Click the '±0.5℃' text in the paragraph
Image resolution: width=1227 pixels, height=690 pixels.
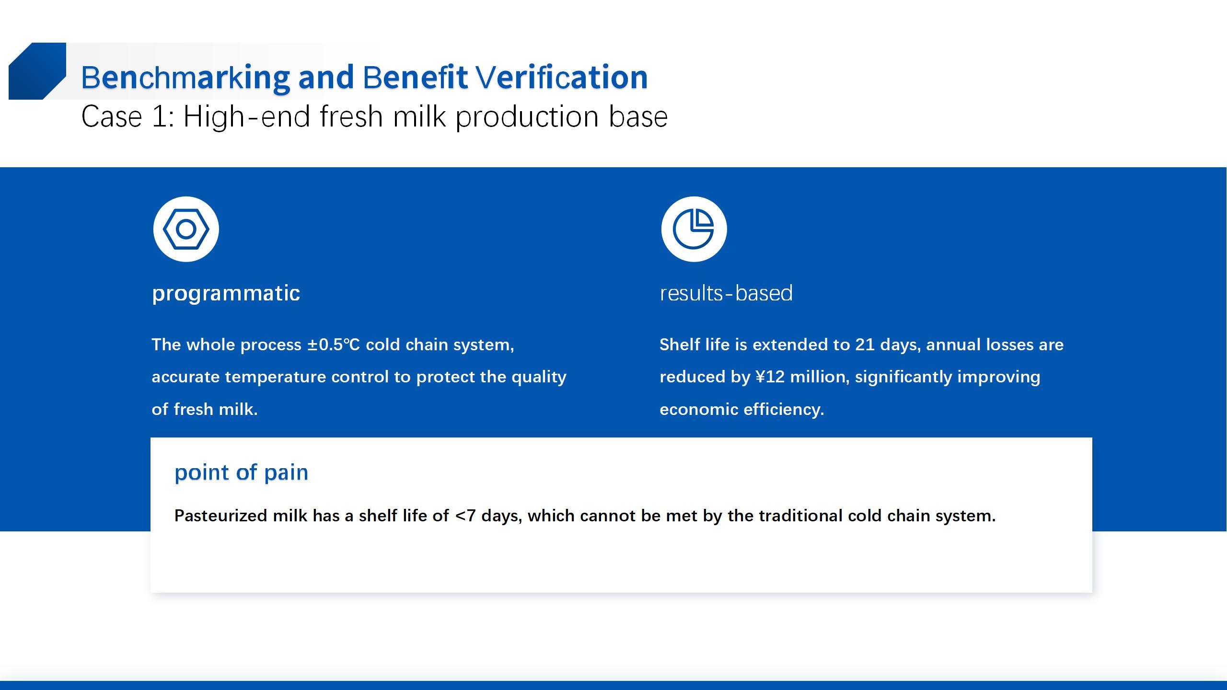tap(333, 345)
